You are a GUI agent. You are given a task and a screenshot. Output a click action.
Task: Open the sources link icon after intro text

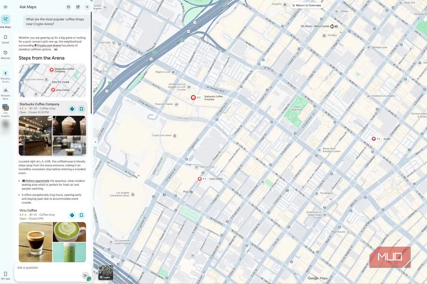pyautogui.click(x=56, y=50)
